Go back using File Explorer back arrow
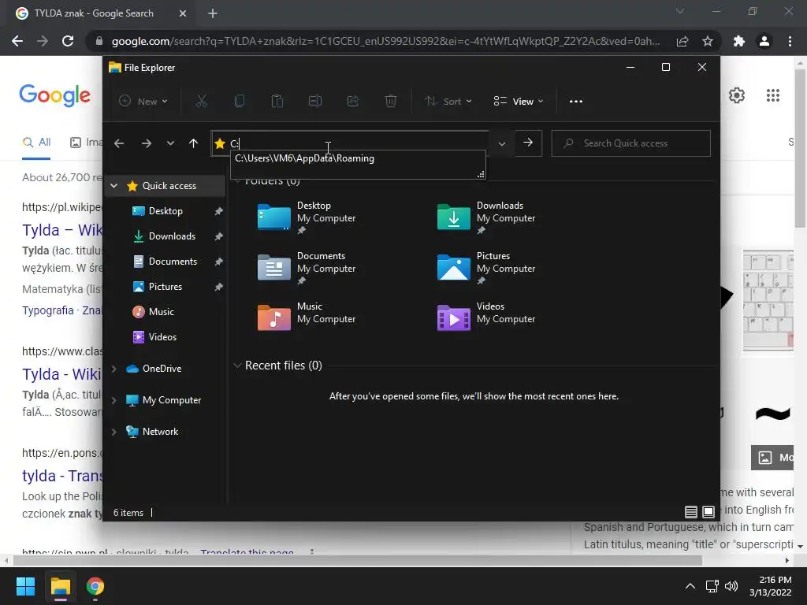807x605 pixels. pyautogui.click(x=119, y=143)
